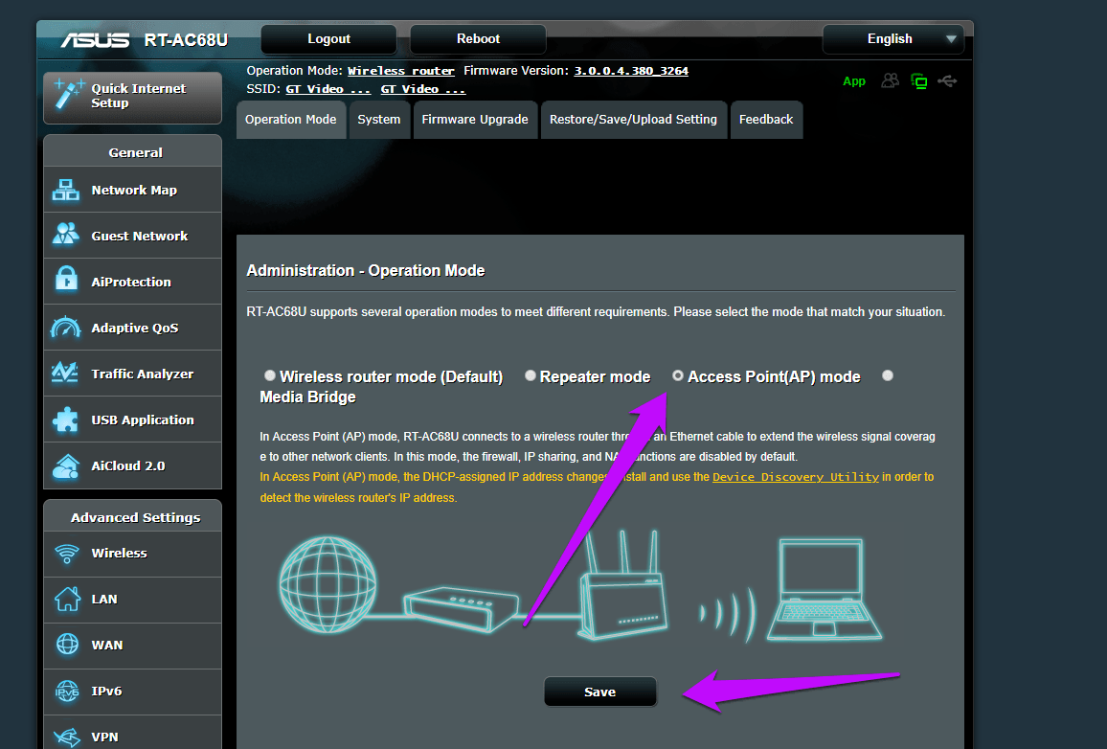Screen dimensions: 1107x749
Task: Select Wireless router mode (Default) radio
Action: pos(270,375)
